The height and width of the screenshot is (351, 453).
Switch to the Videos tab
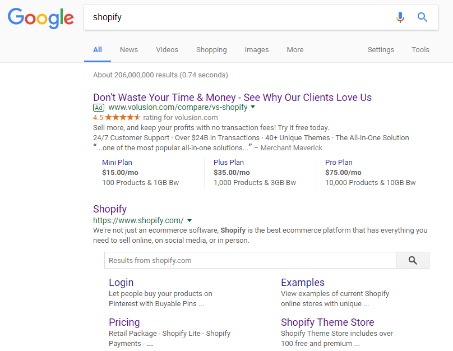[167, 50]
